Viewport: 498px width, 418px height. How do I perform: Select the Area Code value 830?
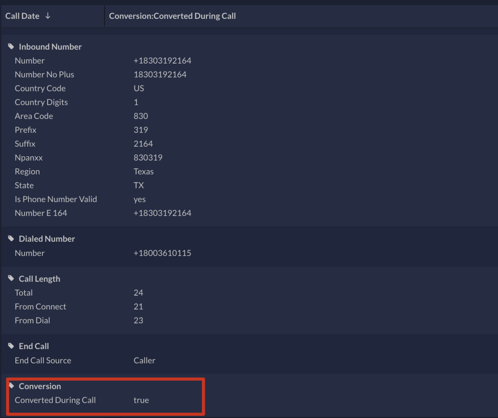141,116
